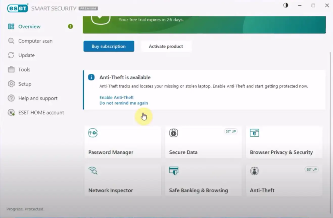Open the Overview section
333x218 pixels.
(x=29, y=27)
